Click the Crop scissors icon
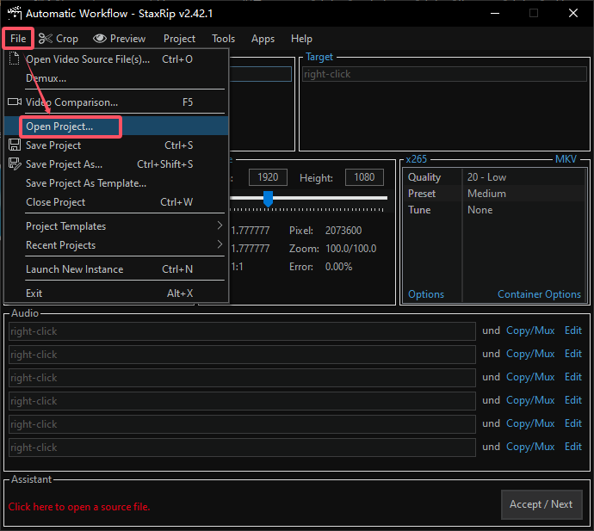The height and width of the screenshot is (531, 594). [x=46, y=39]
